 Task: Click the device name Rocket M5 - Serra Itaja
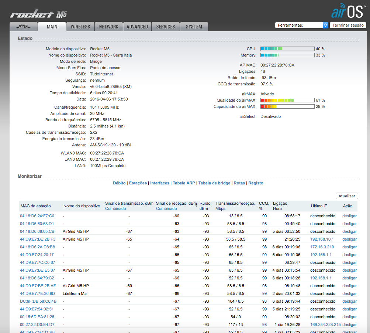point(111,55)
